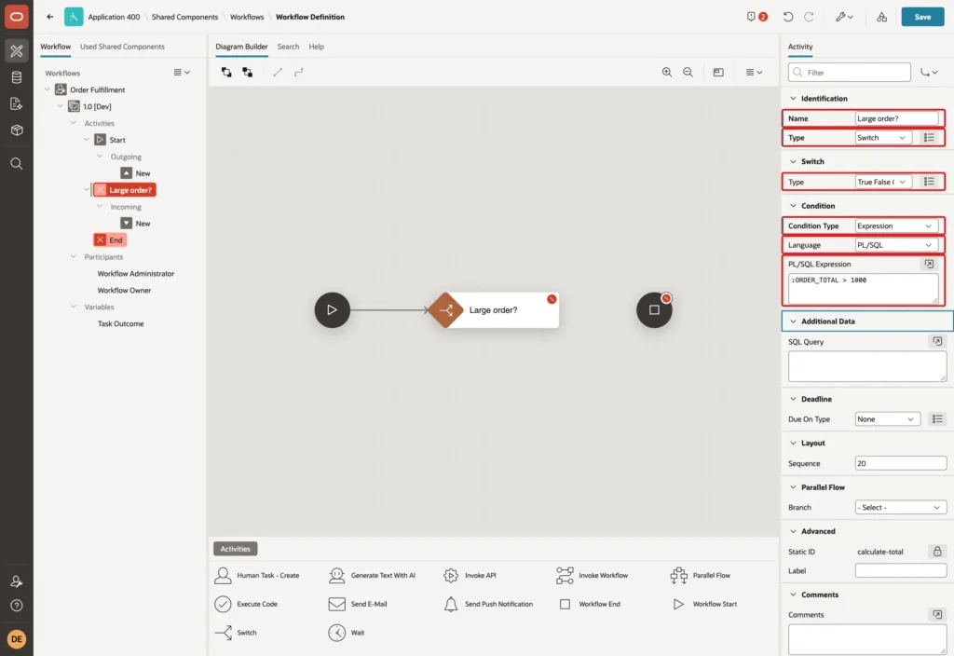This screenshot has height=656, width=954.
Task: Open the Go to Group menu
Action: point(929,72)
